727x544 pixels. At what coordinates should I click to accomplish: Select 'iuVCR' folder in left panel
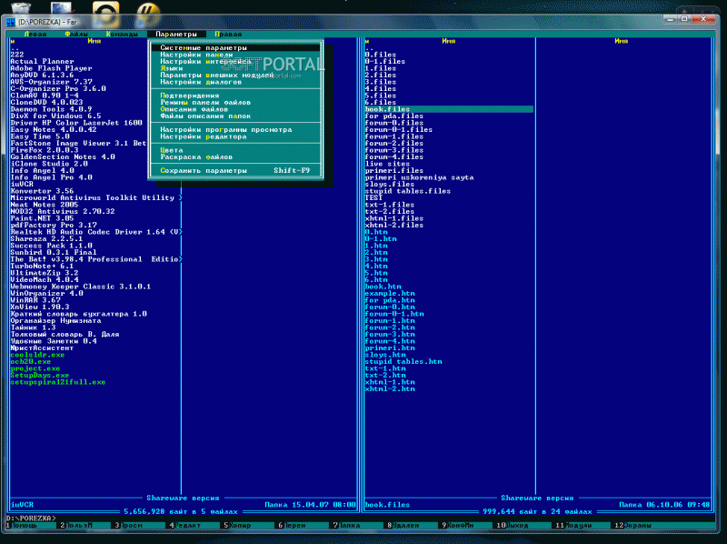22,185
